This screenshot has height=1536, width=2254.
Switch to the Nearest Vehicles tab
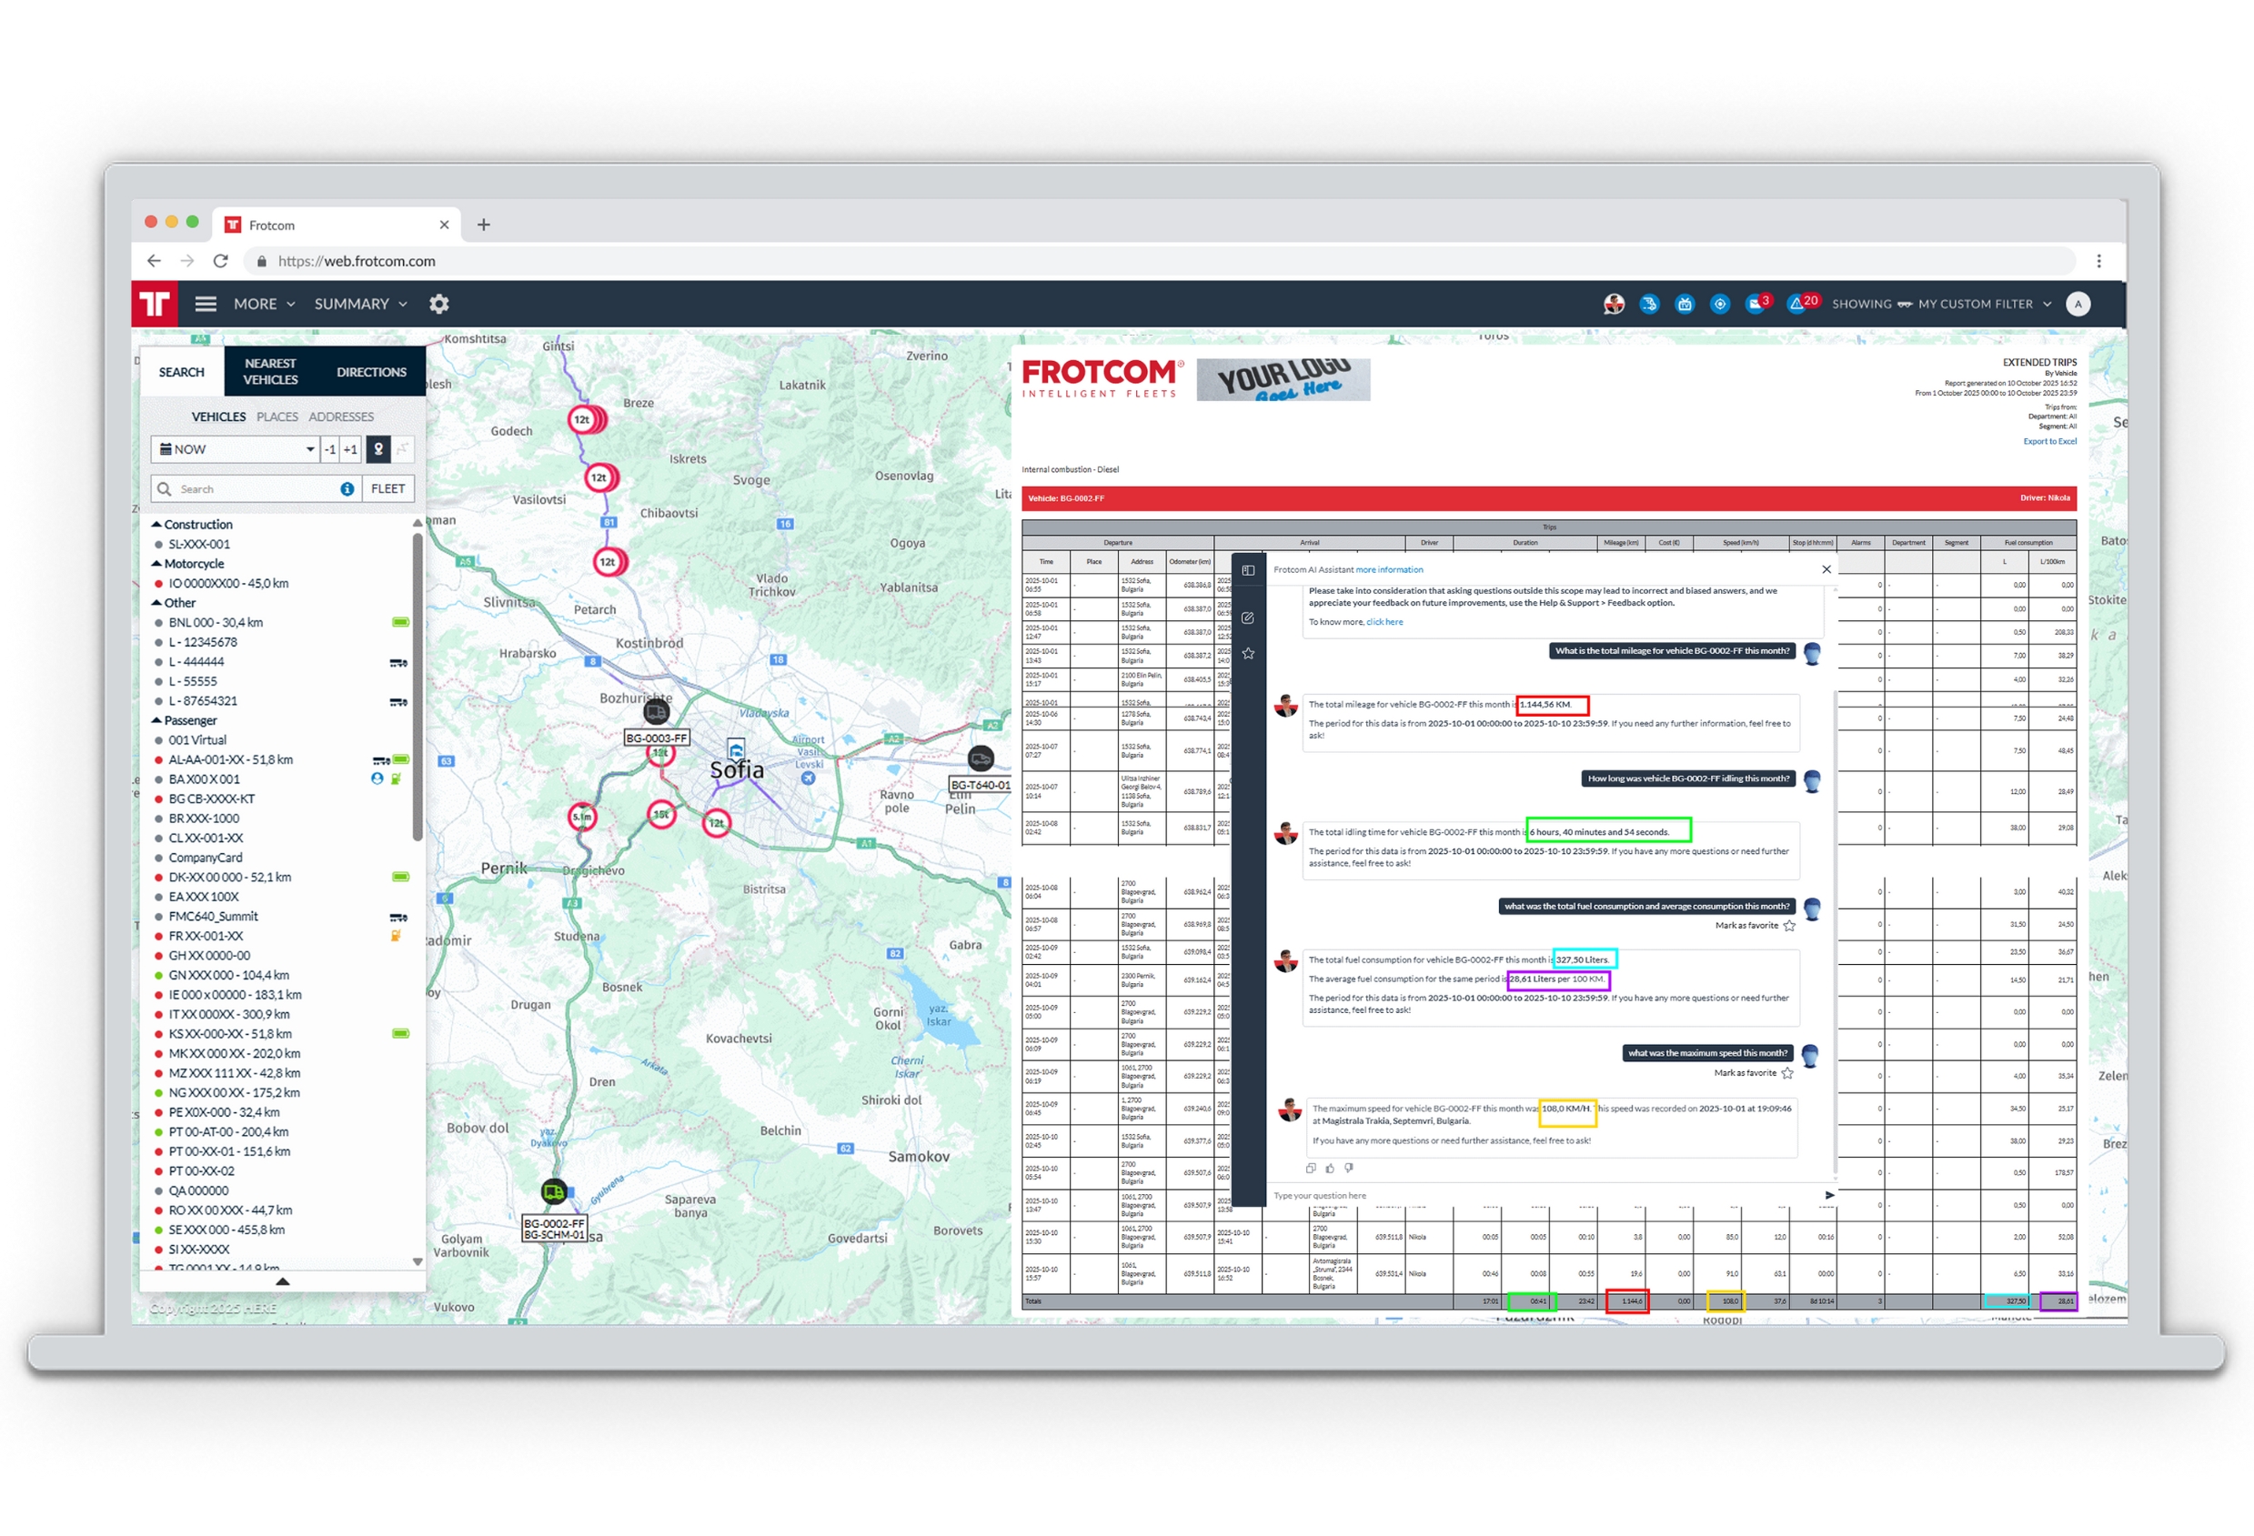tap(270, 371)
